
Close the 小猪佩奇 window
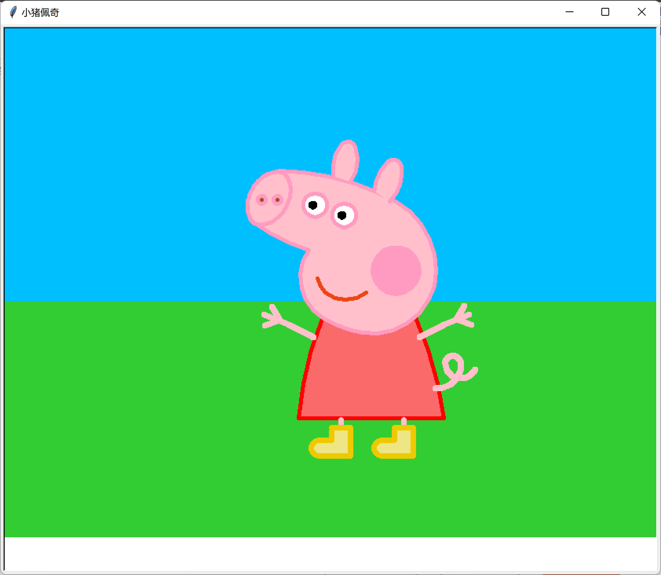point(641,12)
